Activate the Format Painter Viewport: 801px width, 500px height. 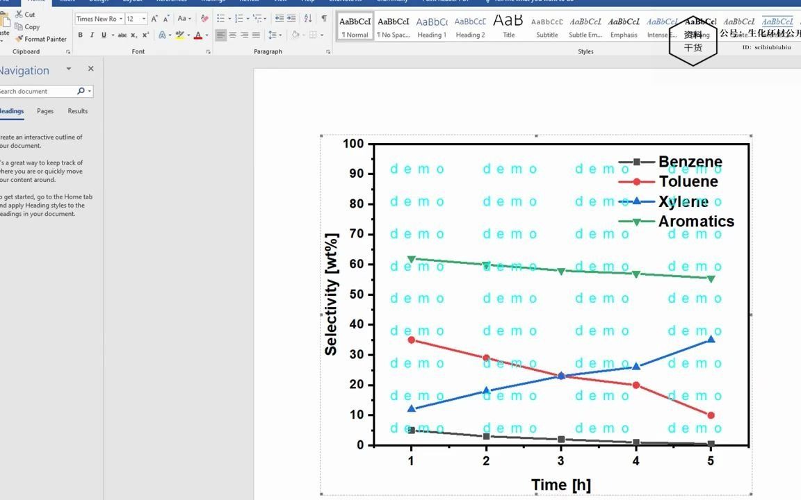click(x=41, y=39)
